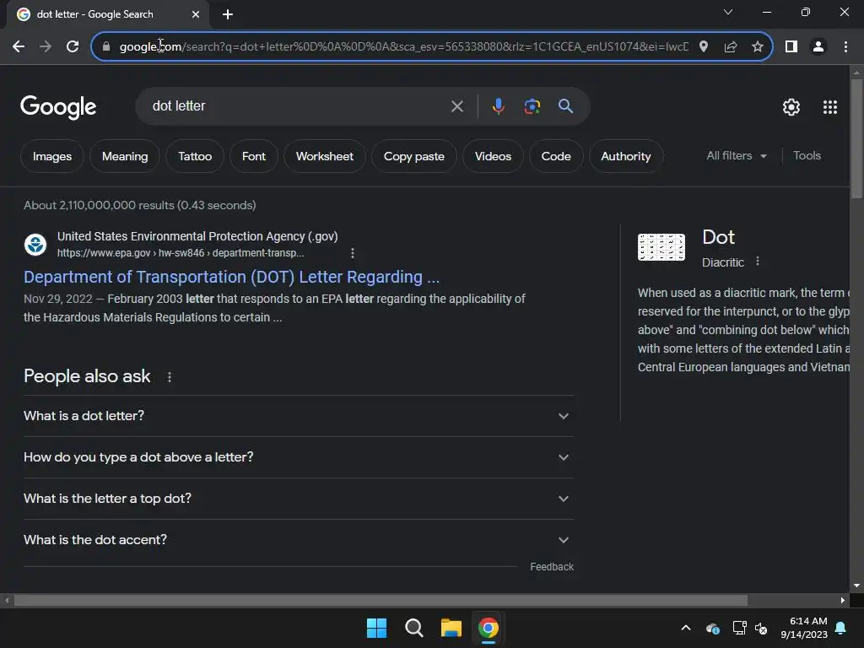
Task: Search by image with Google Lens icon
Action: tap(532, 106)
